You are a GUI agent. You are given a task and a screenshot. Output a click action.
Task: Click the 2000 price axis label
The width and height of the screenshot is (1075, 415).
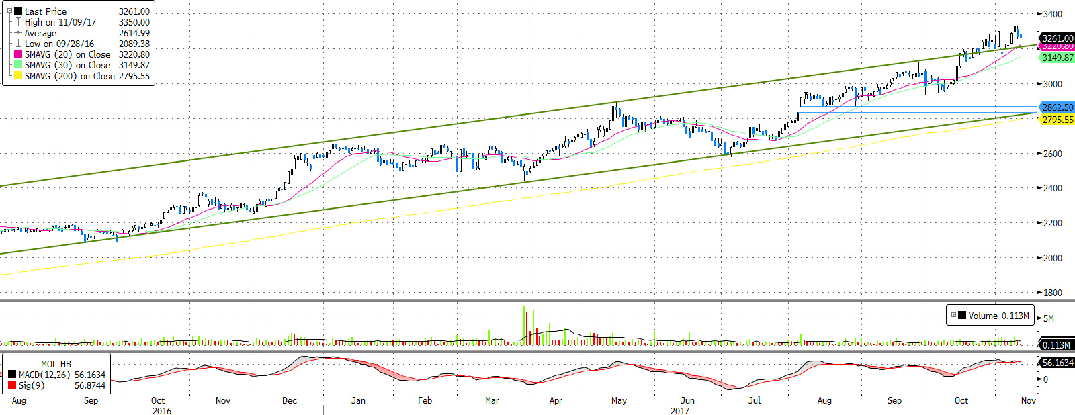click(x=1052, y=258)
